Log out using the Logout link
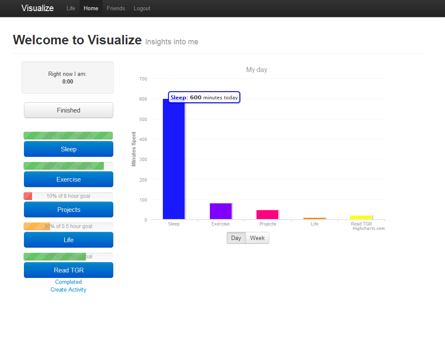Image resolution: width=445 pixels, height=341 pixels. click(142, 9)
